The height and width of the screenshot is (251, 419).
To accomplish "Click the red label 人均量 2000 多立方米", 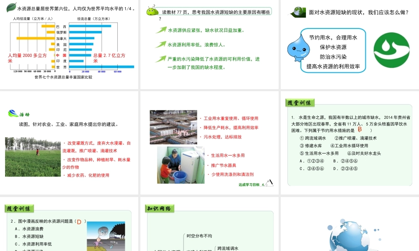I will (27, 58).
